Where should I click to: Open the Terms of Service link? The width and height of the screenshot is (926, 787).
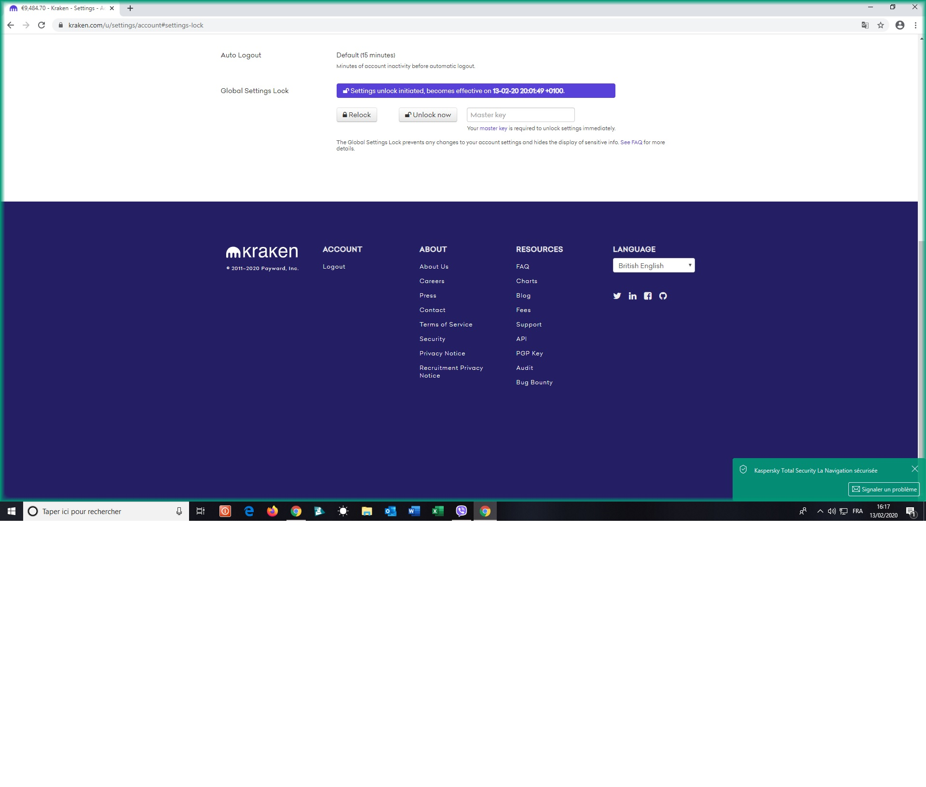446,324
